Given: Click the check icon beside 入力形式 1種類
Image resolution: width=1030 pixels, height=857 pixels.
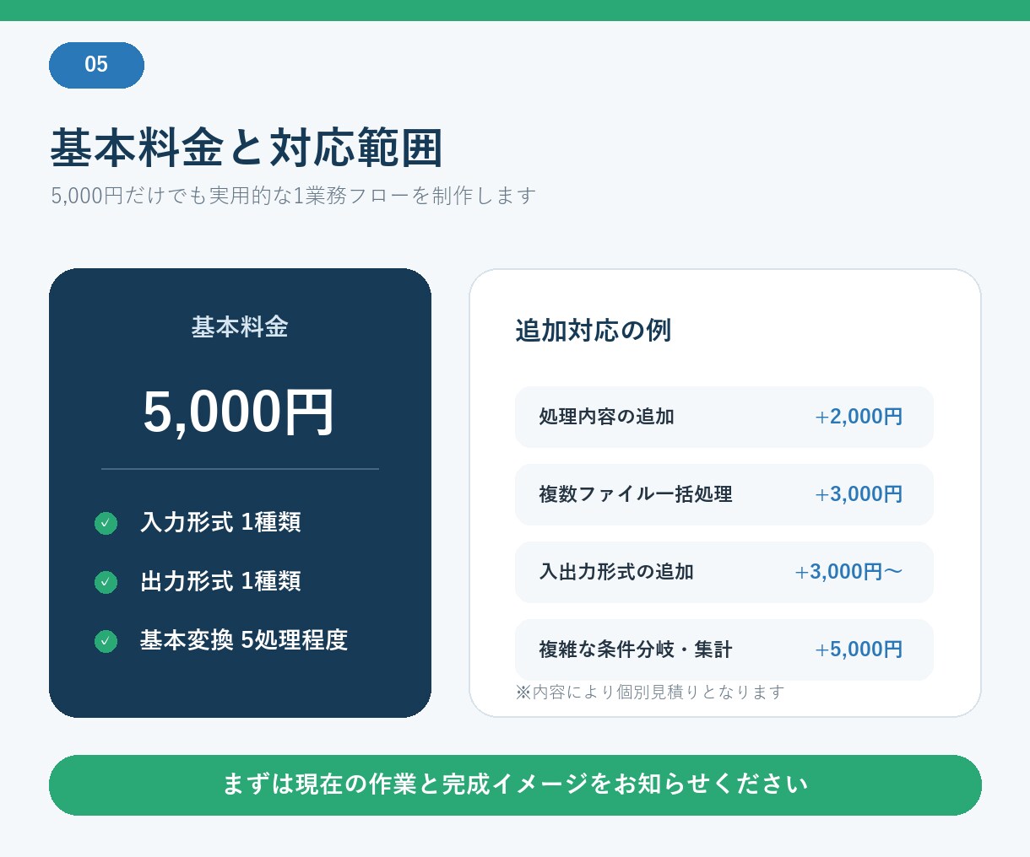Looking at the screenshot, I should pos(106,523).
